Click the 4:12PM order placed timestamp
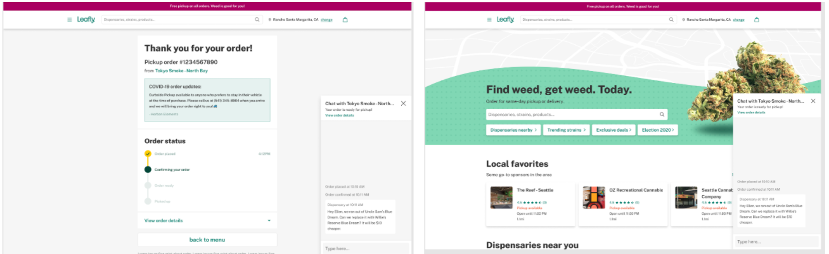 click(265, 154)
